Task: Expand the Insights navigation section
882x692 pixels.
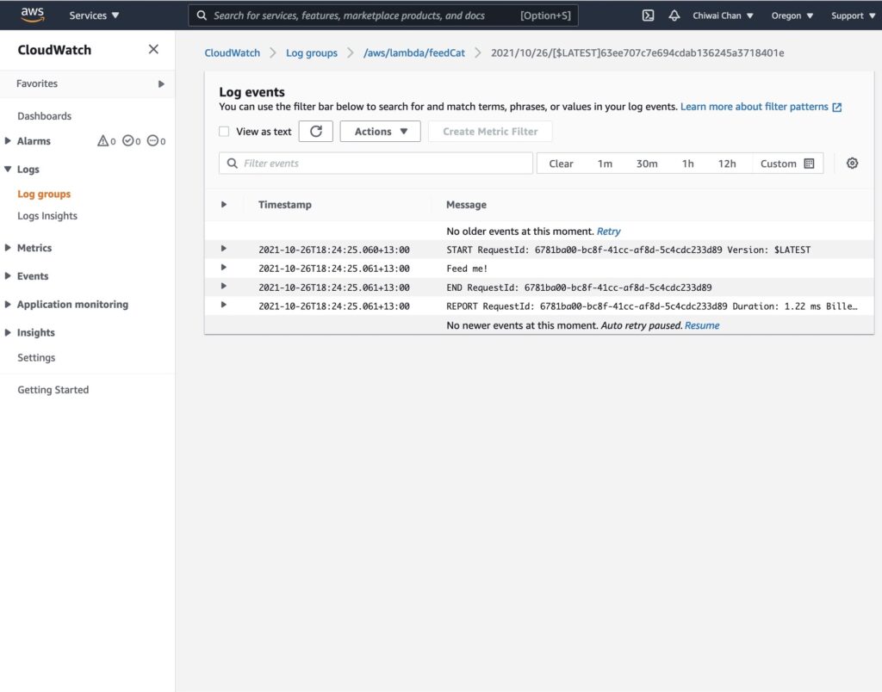Action: (8, 332)
